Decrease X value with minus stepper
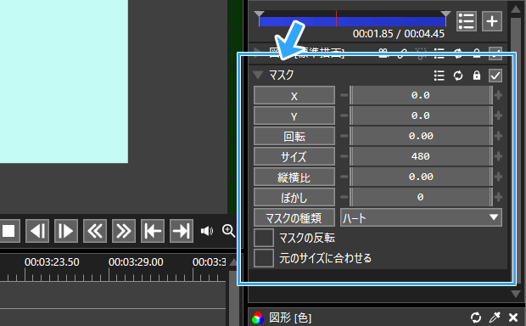 point(344,95)
